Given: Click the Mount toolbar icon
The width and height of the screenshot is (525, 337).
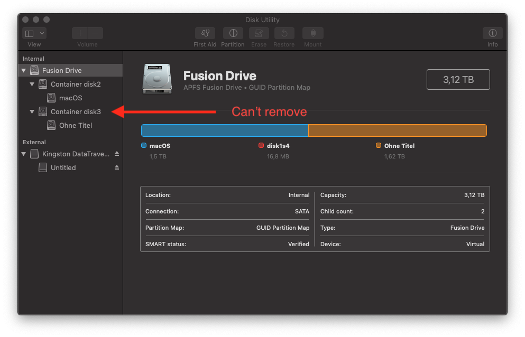Looking at the screenshot, I should tap(312, 33).
